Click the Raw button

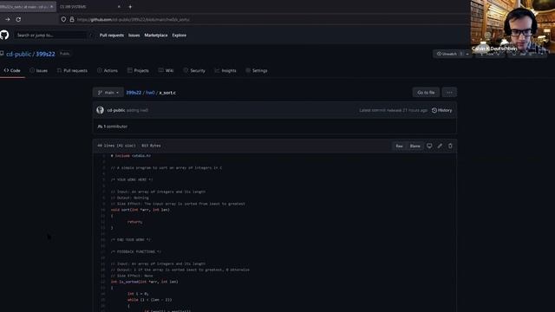(x=399, y=146)
